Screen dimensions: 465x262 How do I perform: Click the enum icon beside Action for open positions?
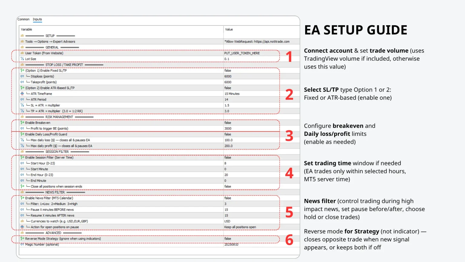click(x=22, y=227)
